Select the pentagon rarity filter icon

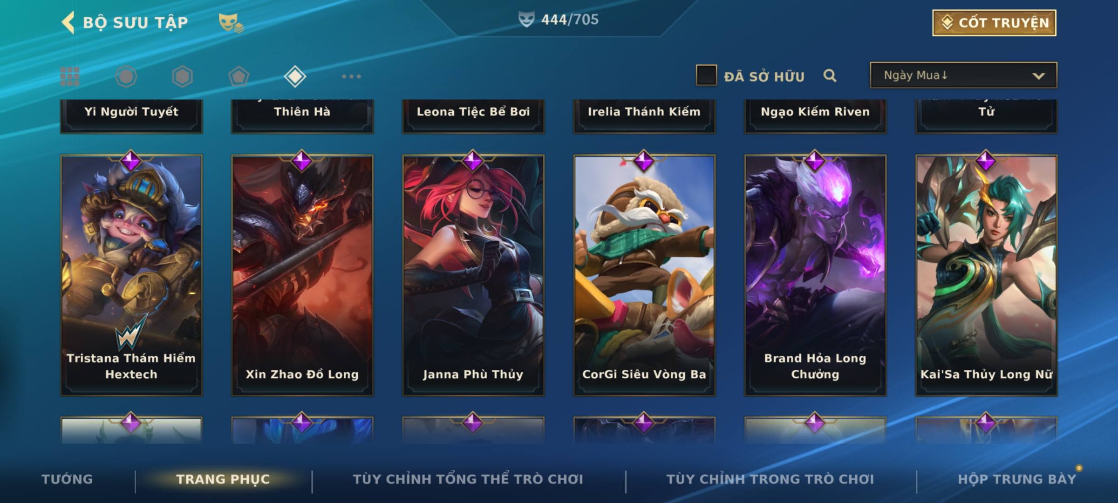239,76
